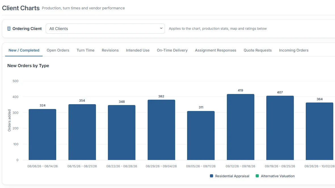View the On-Time Delivery tab
This screenshot has width=335, height=188.
(x=172, y=50)
